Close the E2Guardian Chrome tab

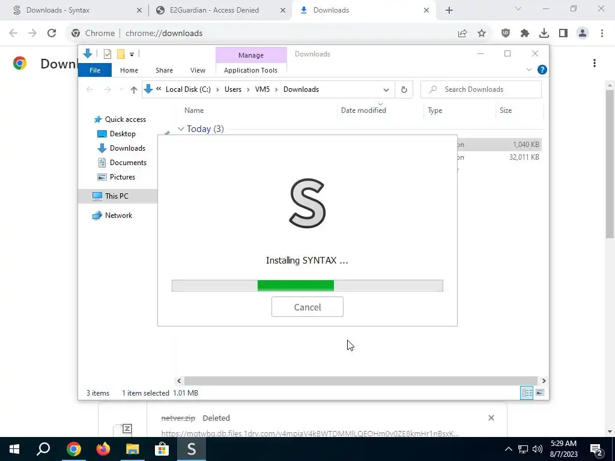283,10
